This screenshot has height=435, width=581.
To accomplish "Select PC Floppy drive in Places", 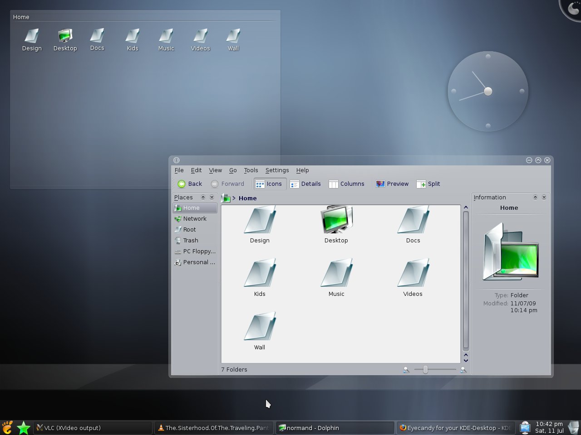I will tap(195, 251).
